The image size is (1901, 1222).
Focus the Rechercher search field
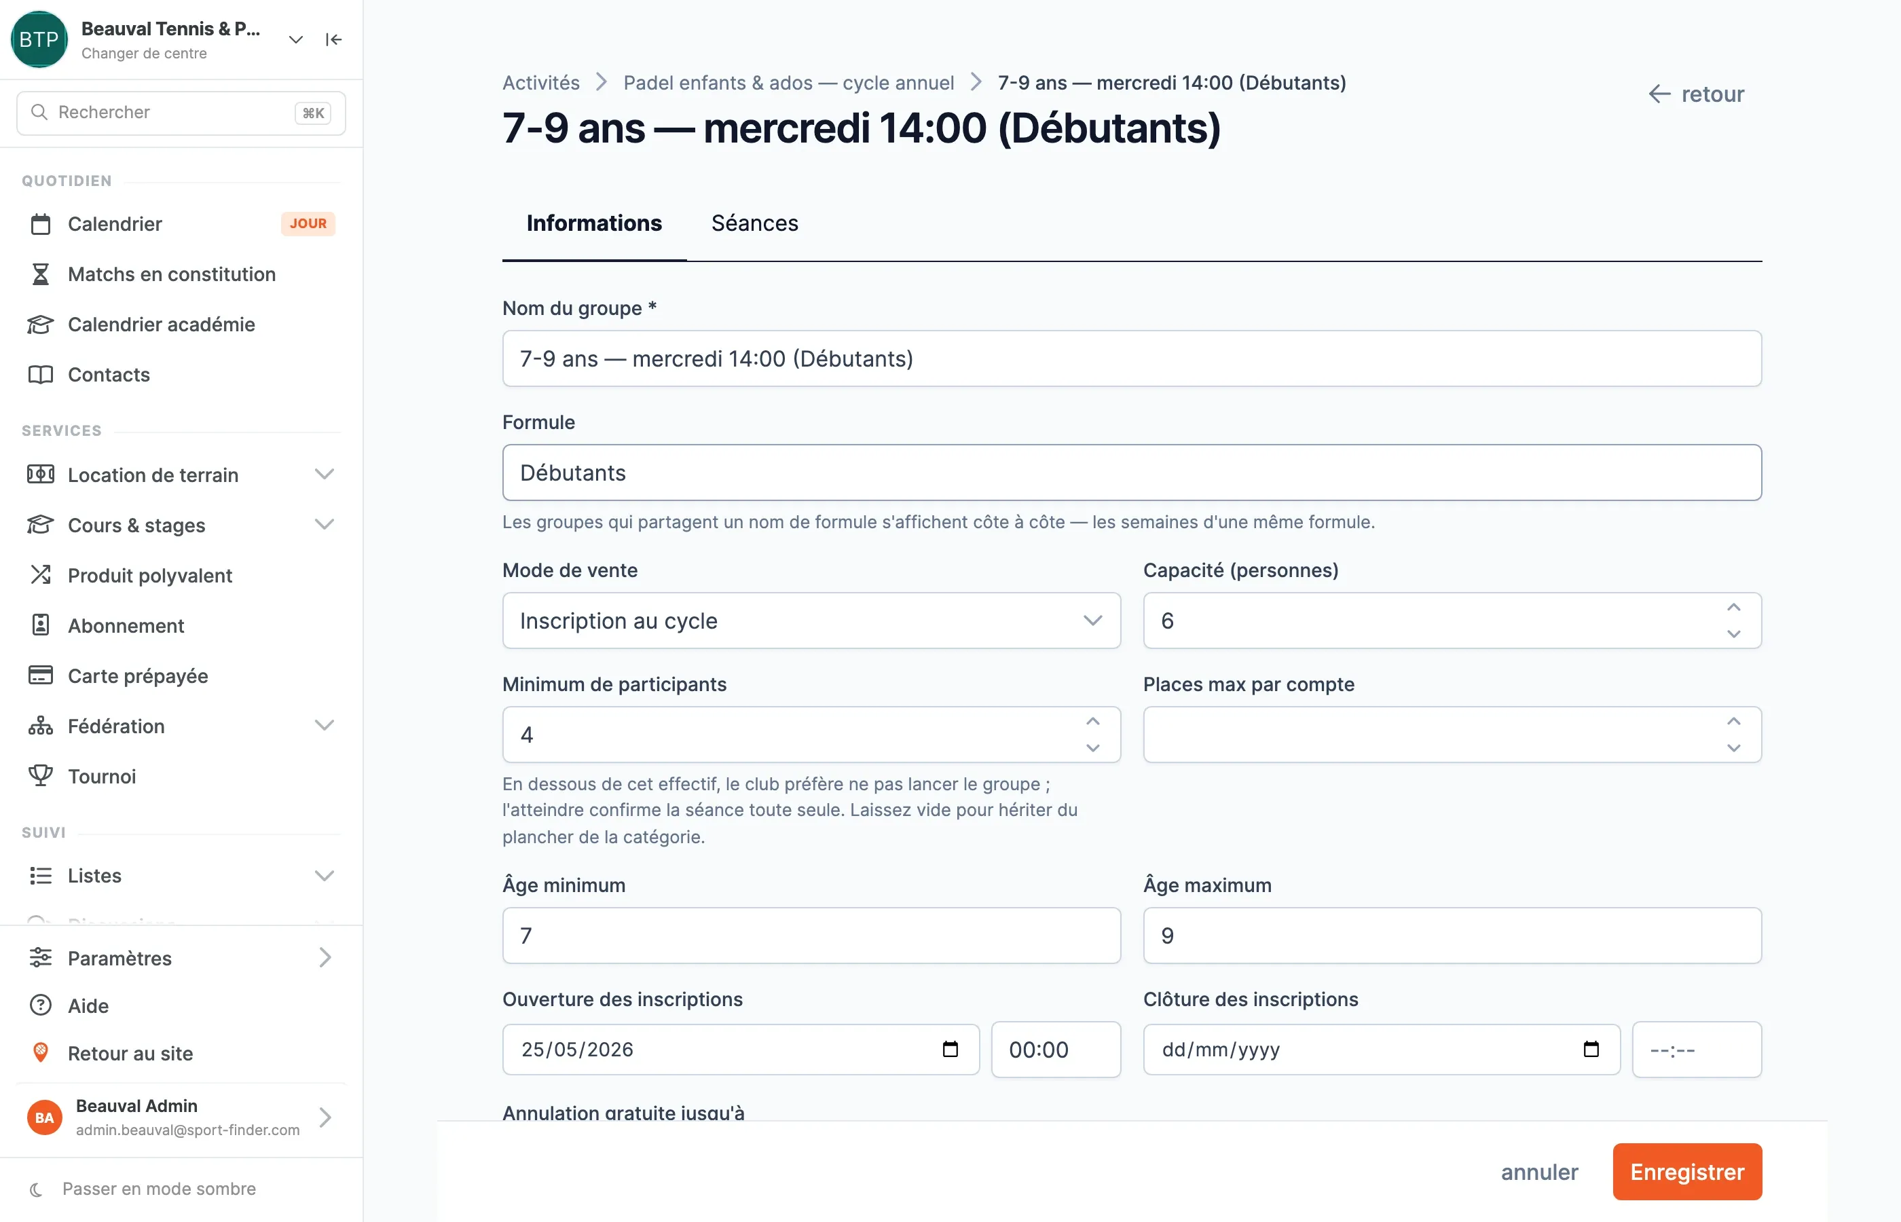pyautogui.click(x=181, y=113)
